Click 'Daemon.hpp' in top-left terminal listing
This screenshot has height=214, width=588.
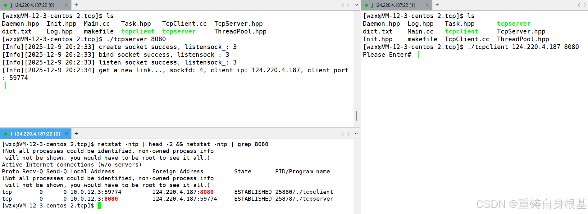coord(21,24)
